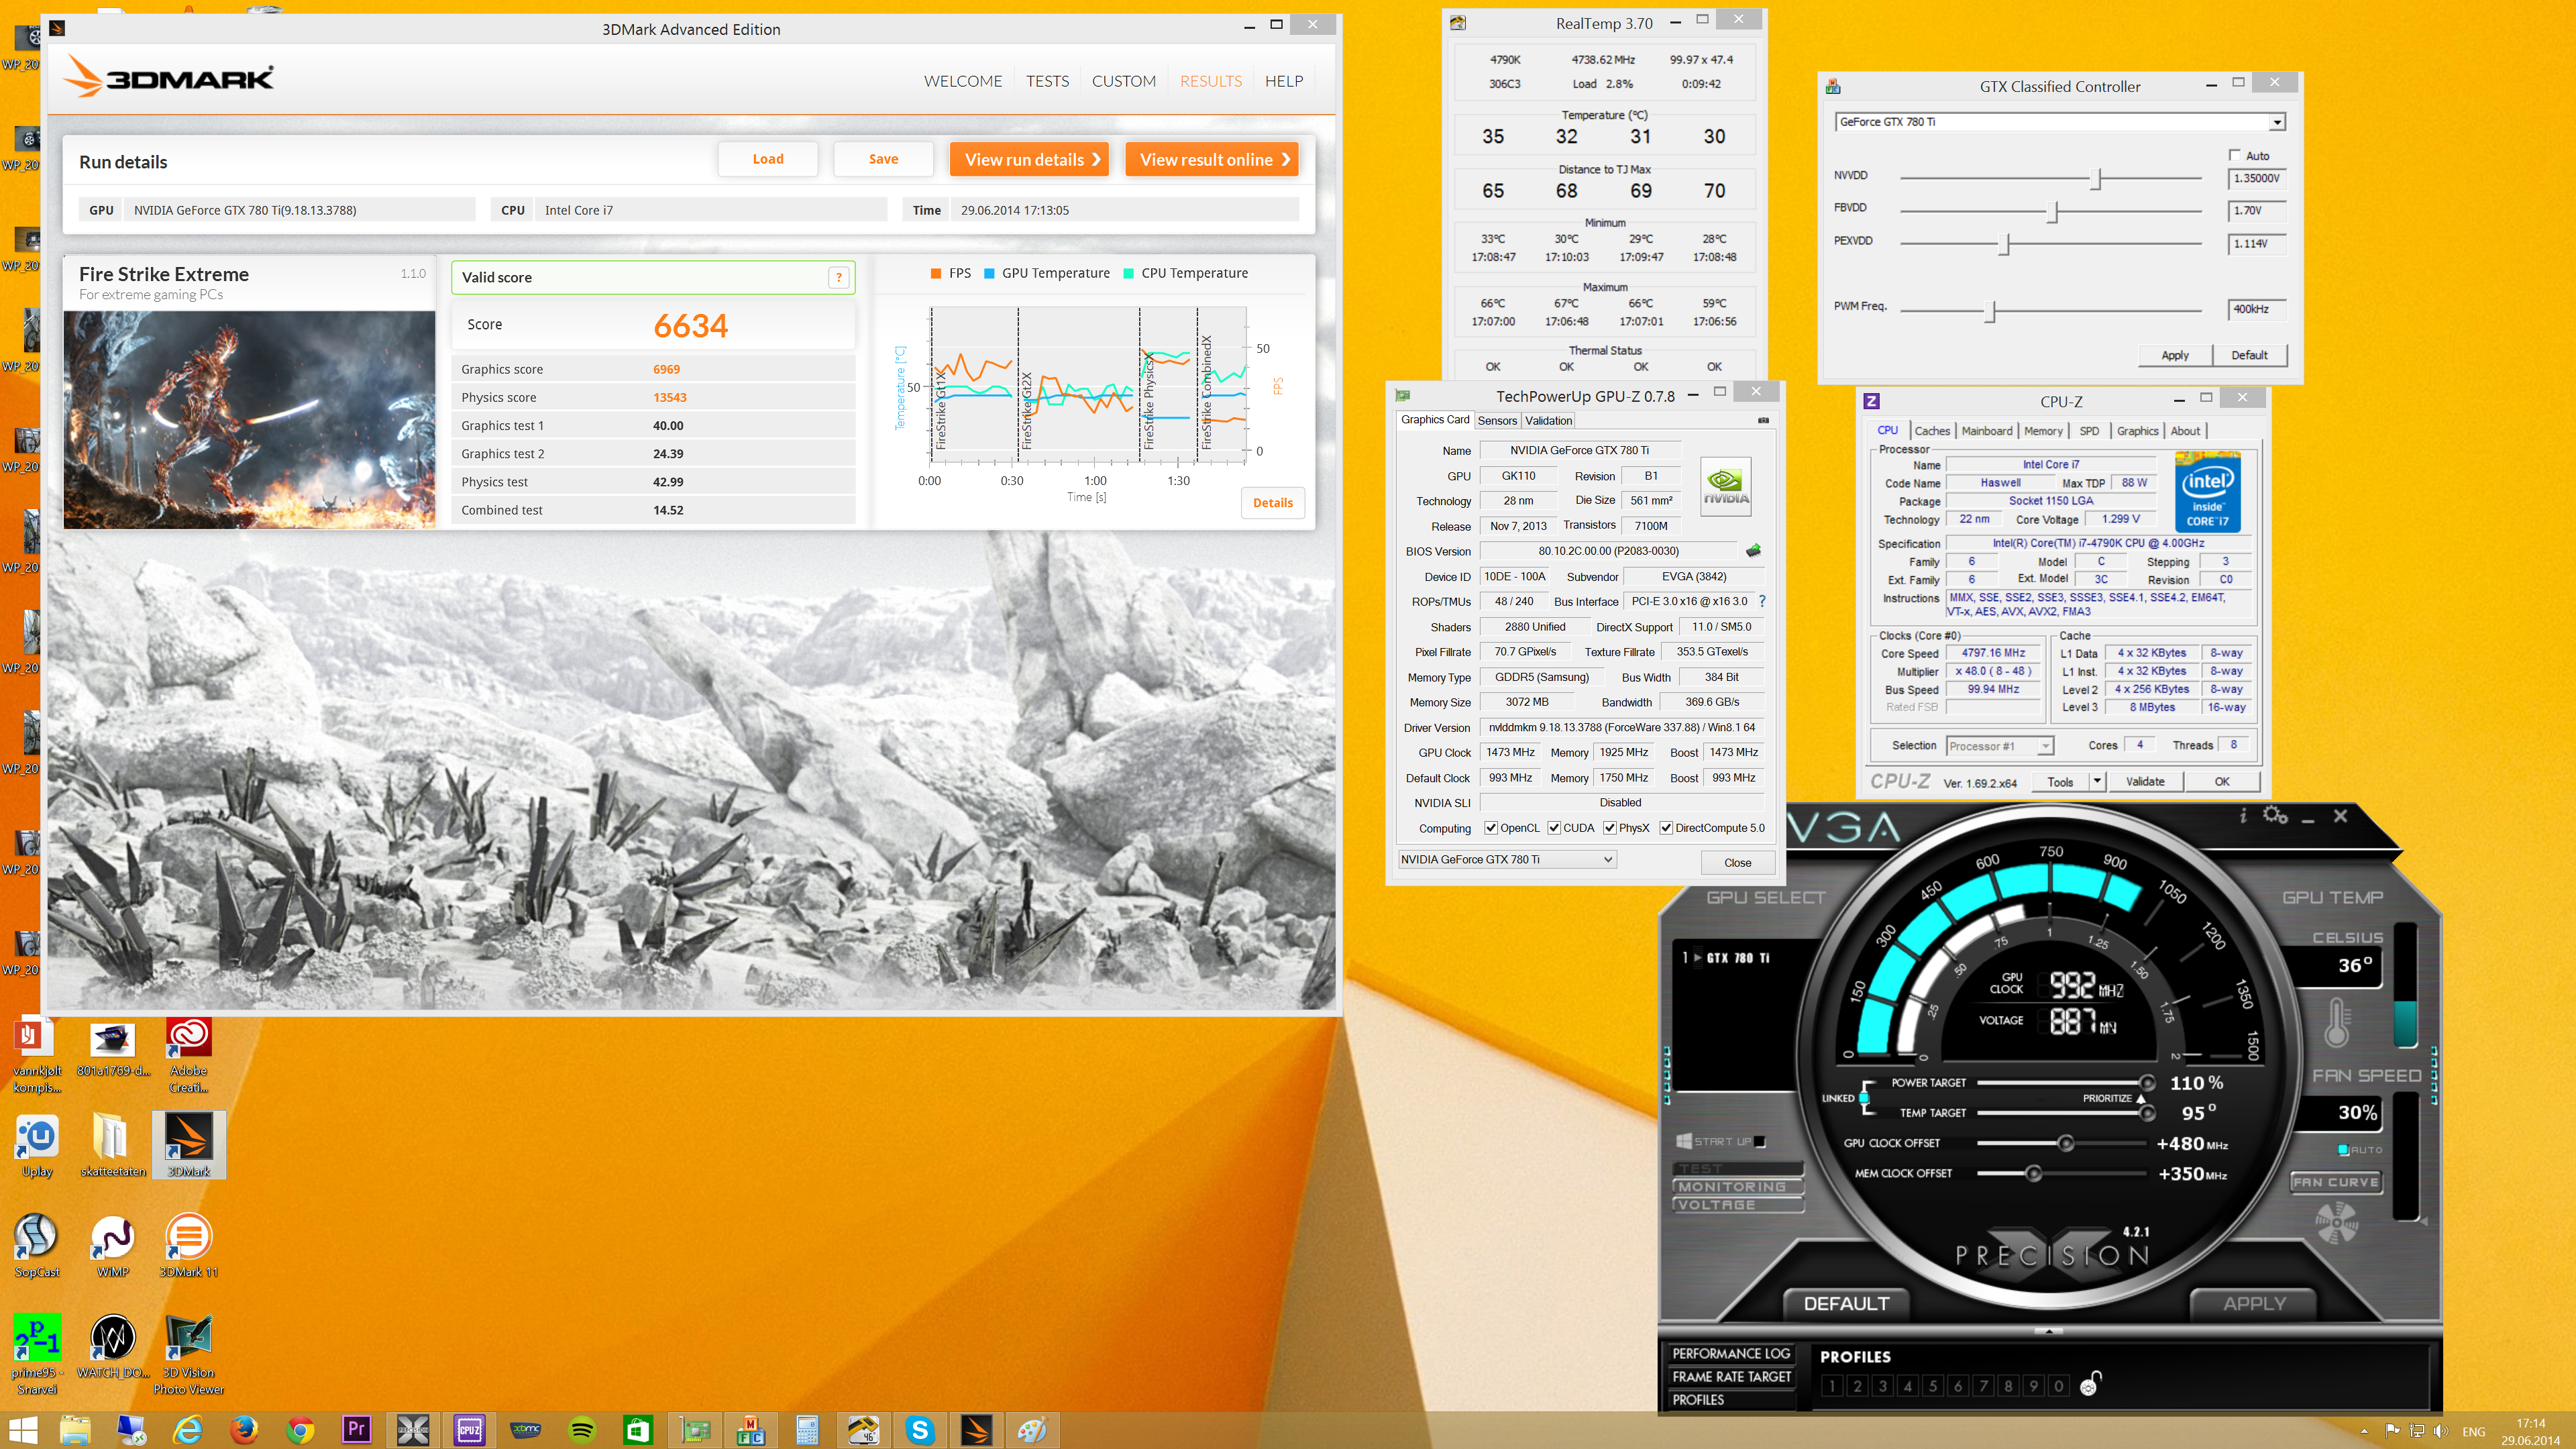Click View result online button
The height and width of the screenshot is (1449, 2576).
[x=1212, y=159]
